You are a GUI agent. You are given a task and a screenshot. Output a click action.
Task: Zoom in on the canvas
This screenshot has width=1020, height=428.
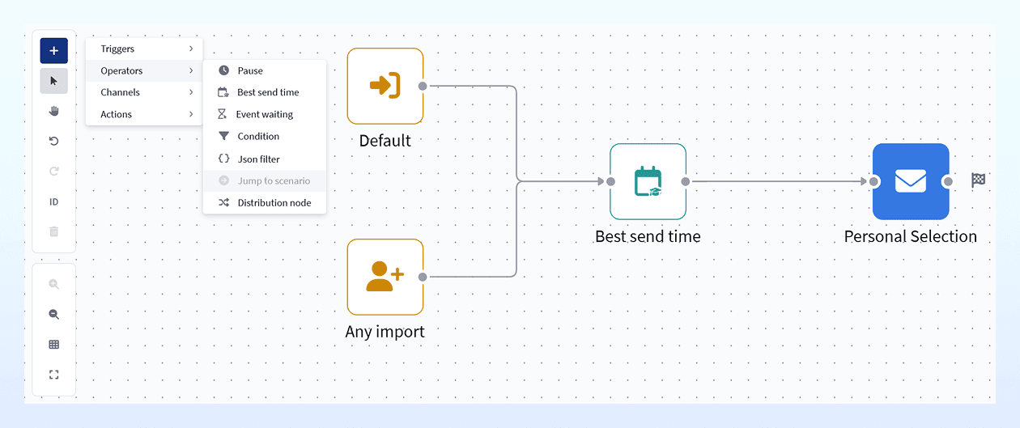[54, 284]
